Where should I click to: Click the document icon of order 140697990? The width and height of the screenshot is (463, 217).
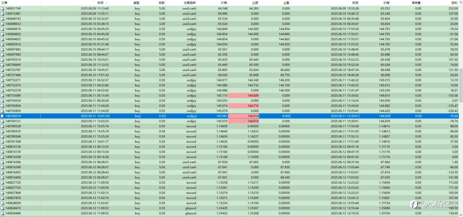coord(2,55)
